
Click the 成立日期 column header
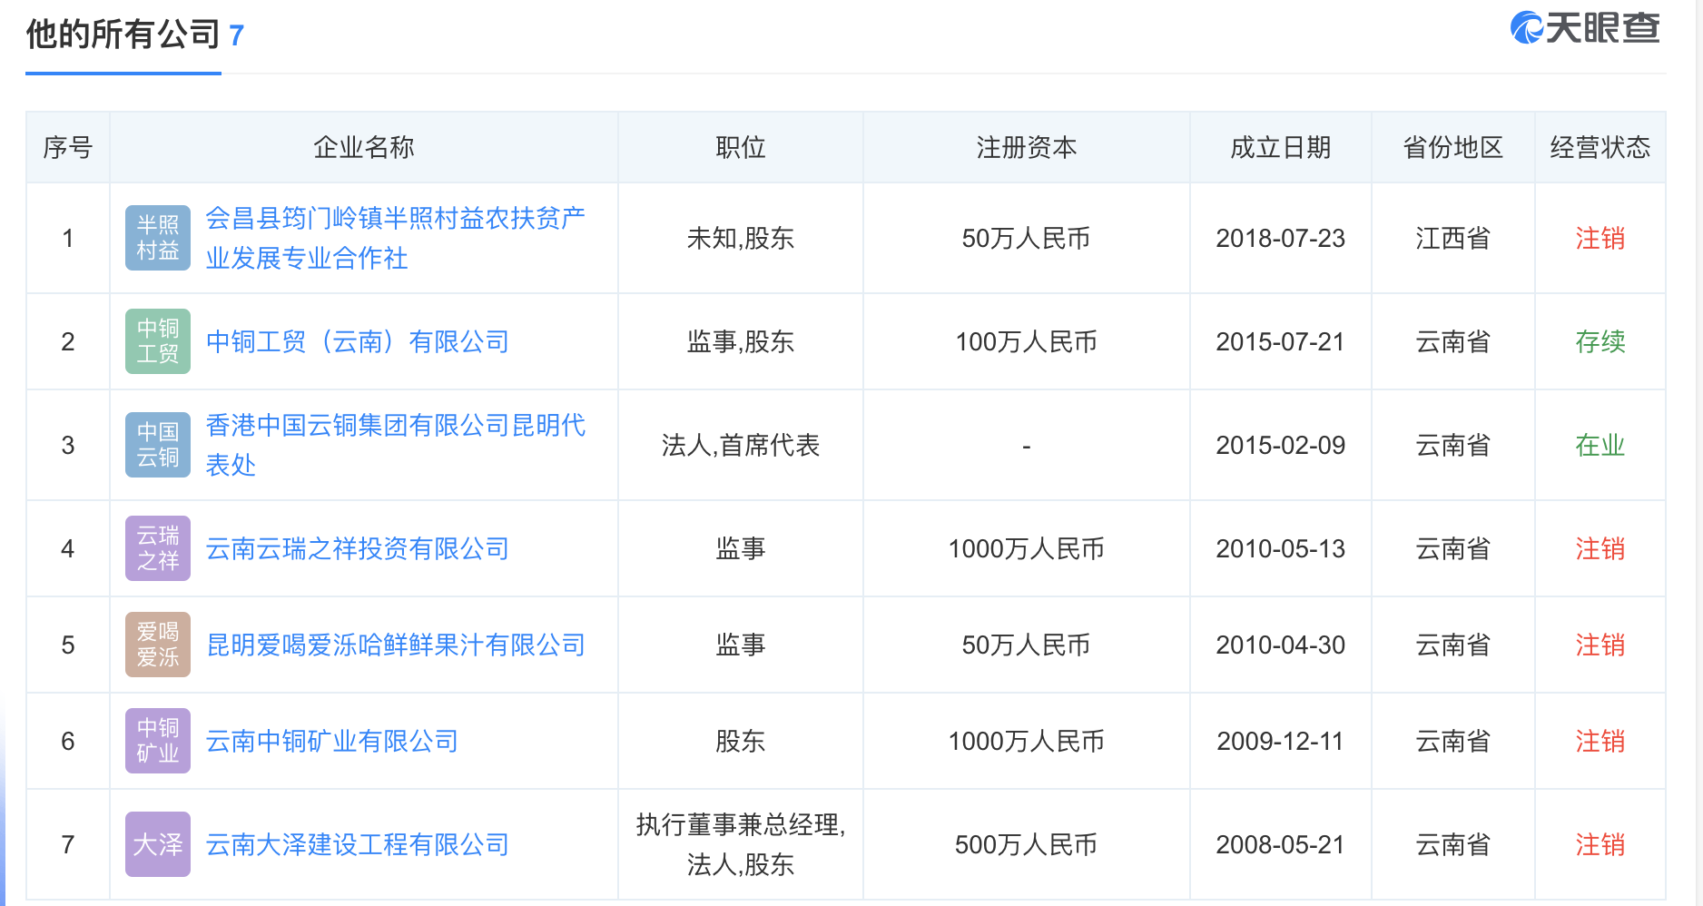point(1281,147)
